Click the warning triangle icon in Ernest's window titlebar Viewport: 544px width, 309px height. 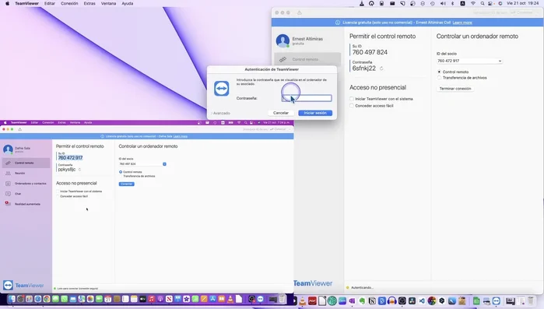click(299, 12)
